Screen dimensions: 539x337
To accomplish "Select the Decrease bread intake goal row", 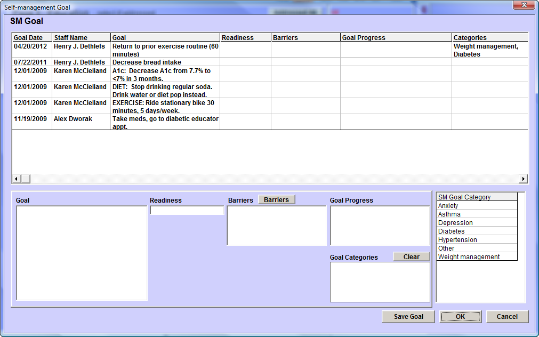I will (x=147, y=62).
